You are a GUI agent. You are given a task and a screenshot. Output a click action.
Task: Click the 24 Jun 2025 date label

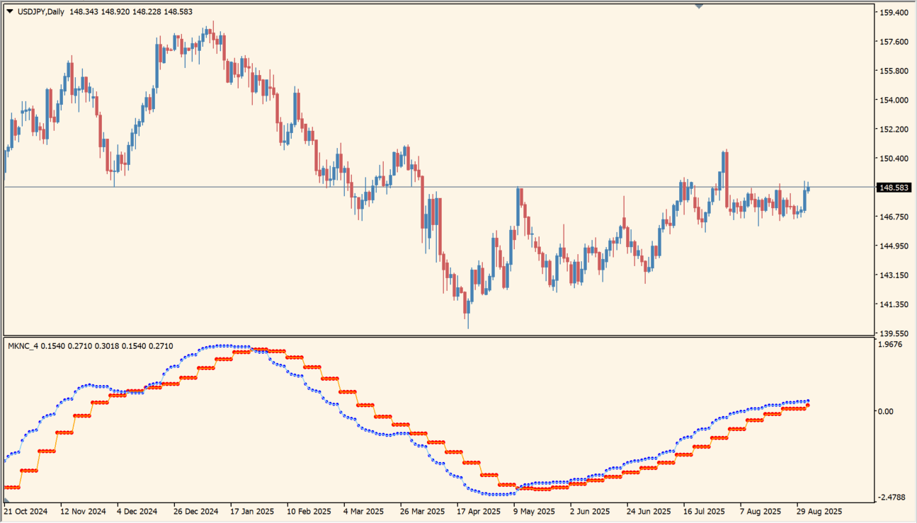(649, 511)
